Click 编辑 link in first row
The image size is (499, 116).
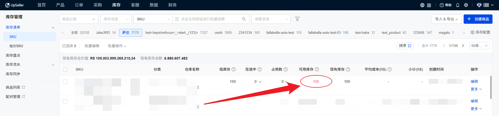[474, 81]
